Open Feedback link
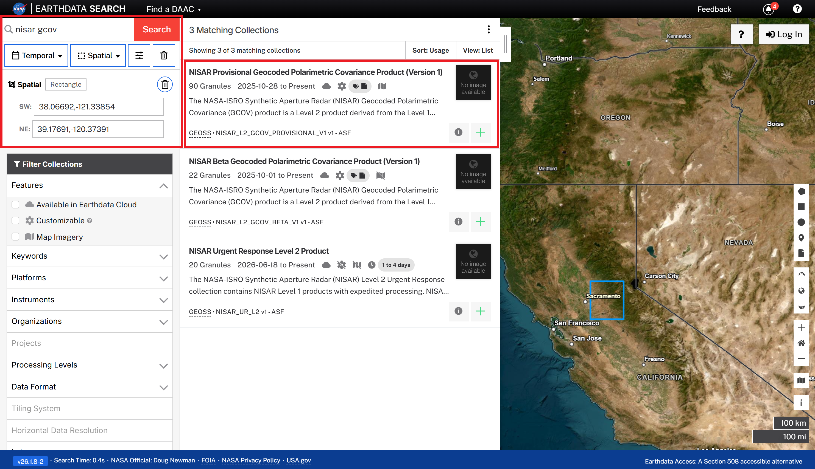This screenshot has height=469, width=815. click(714, 9)
